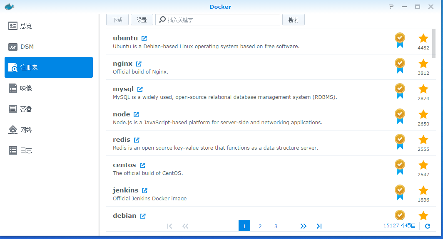Open the external link icon beside ubuntu

coord(144,39)
